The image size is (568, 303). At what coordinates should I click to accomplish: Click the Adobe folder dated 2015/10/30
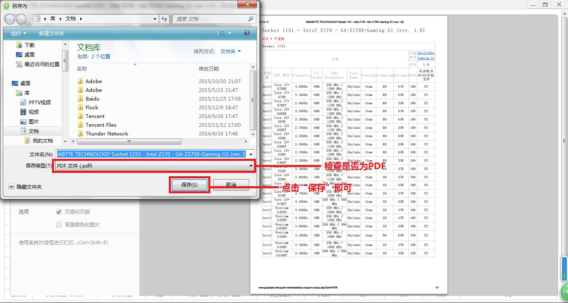pos(94,81)
